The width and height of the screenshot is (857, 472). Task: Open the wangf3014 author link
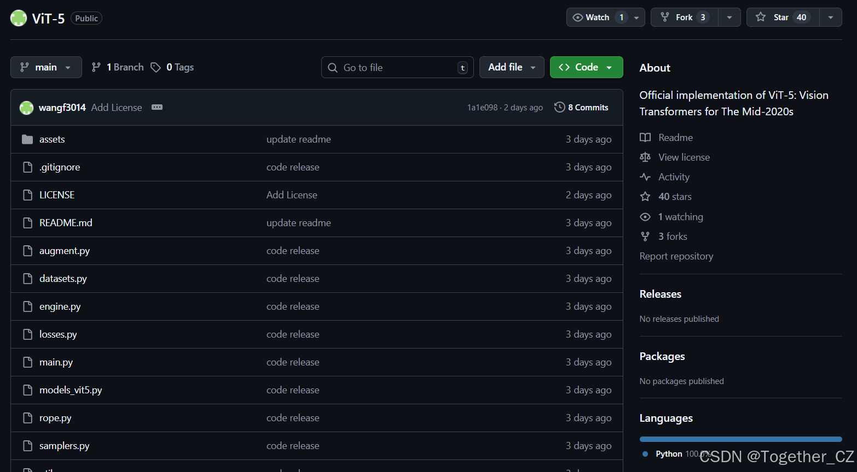62,108
